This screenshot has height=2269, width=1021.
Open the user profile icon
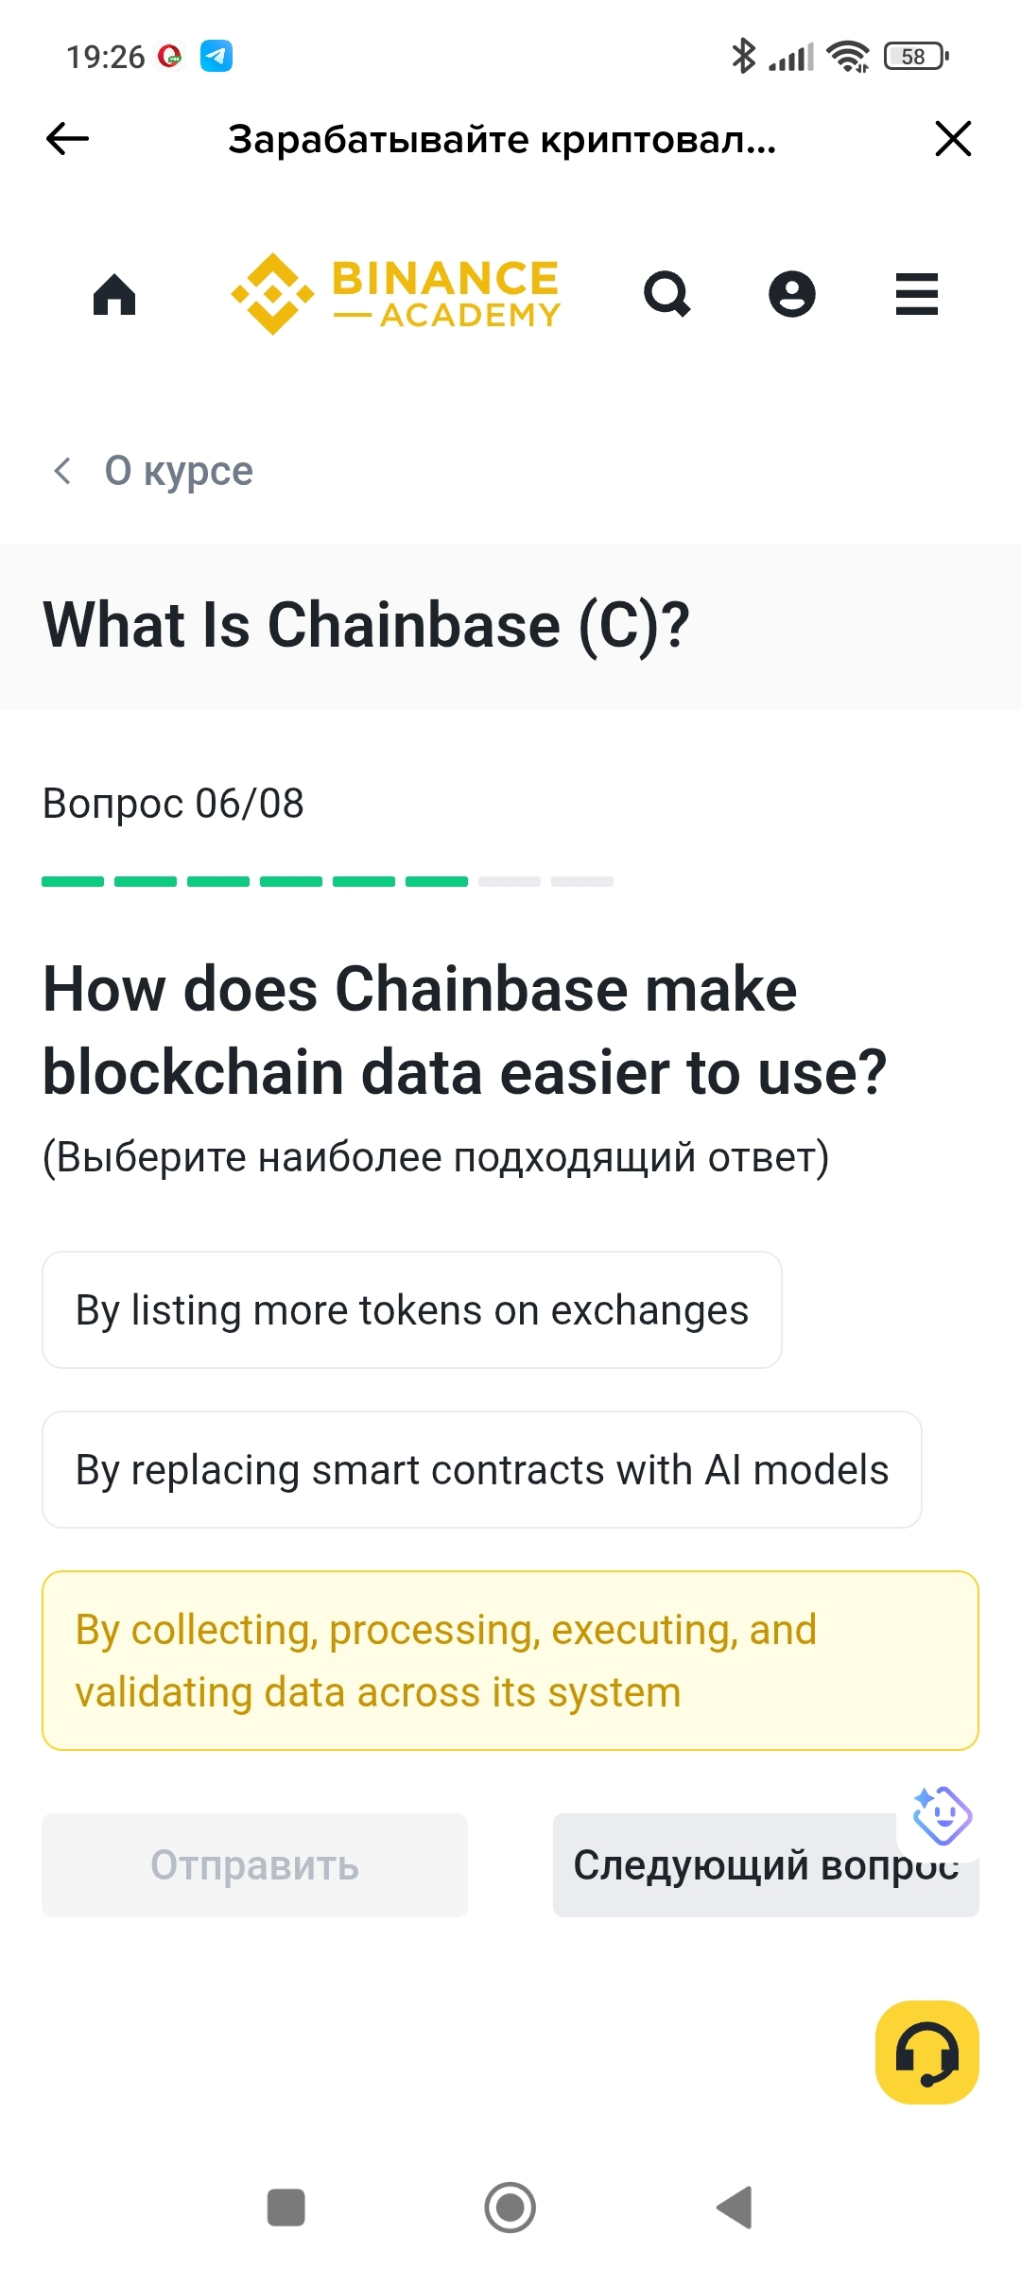click(791, 294)
